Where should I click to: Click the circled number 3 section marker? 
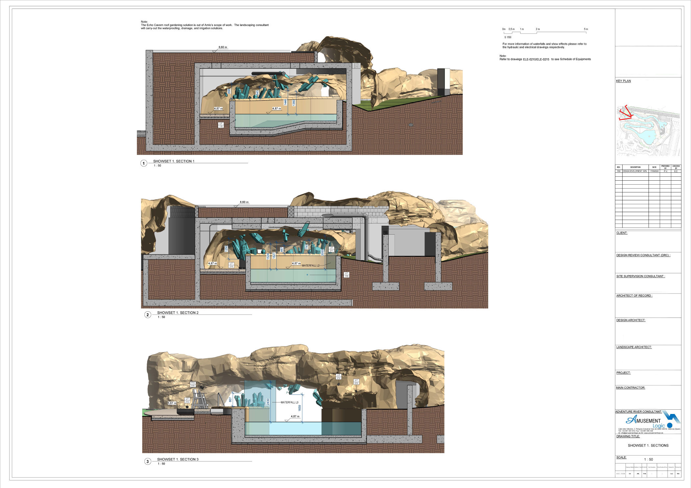coord(147,461)
